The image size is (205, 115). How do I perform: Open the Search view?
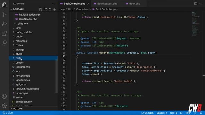pyautogui.click(x=4, y=43)
